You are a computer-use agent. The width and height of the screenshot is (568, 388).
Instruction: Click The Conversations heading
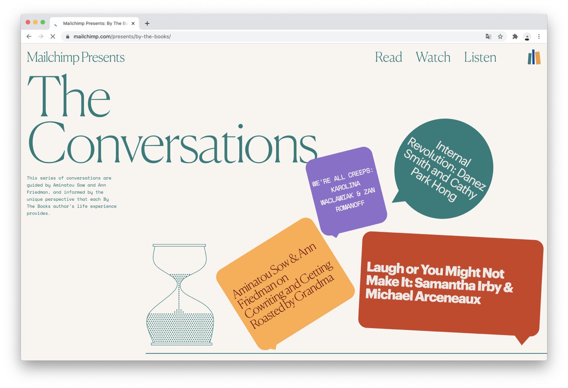coord(172,120)
